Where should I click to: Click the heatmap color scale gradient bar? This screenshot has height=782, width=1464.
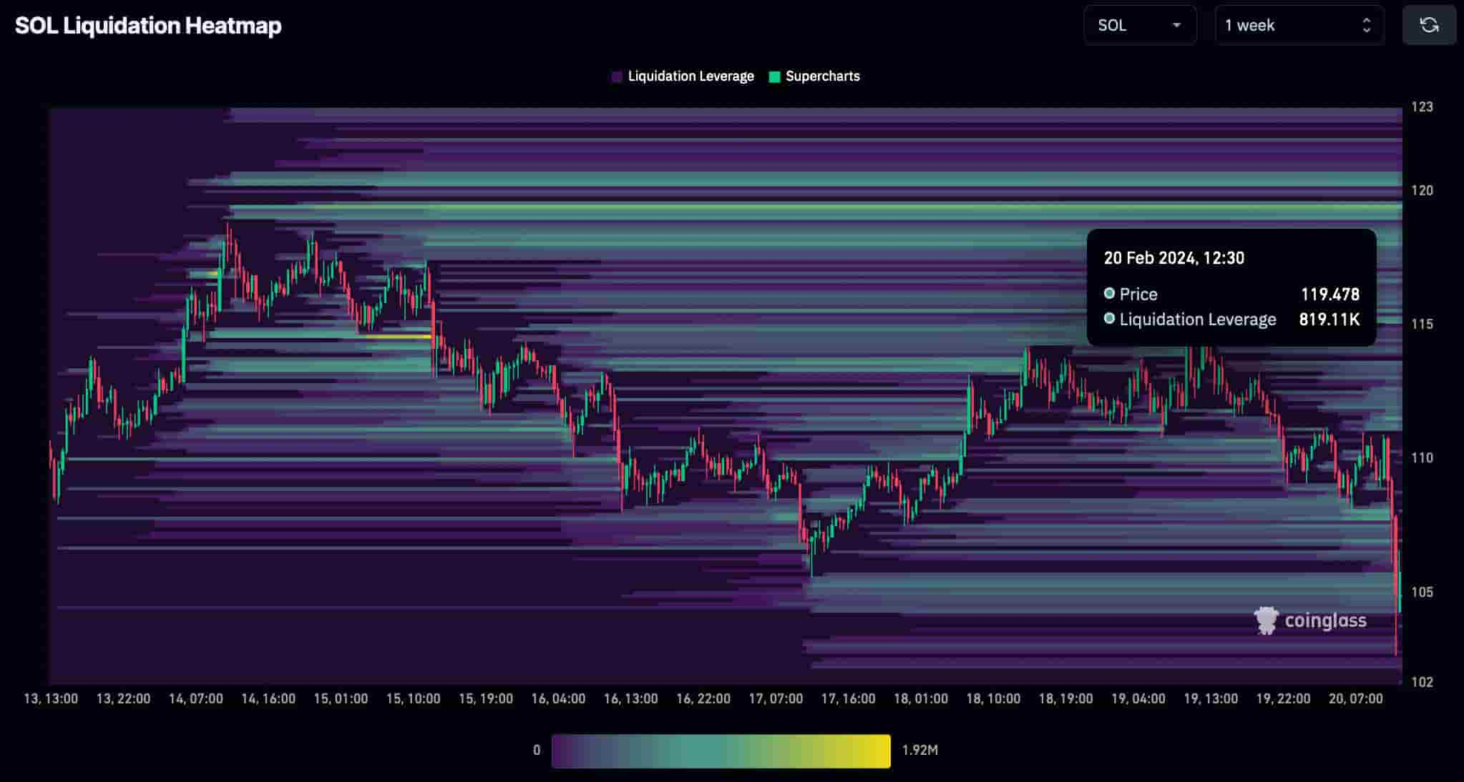pyautogui.click(x=721, y=751)
